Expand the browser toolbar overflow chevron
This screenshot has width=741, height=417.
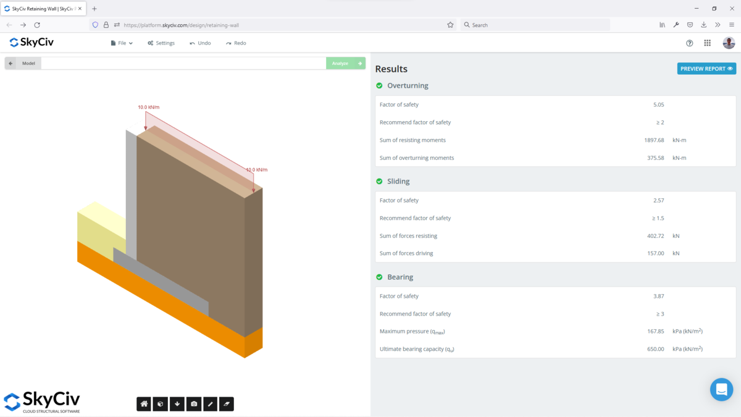click(x=718, y=25)
